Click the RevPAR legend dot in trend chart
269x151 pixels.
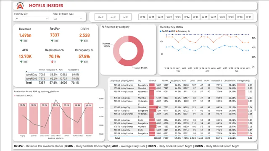(161, 31)
